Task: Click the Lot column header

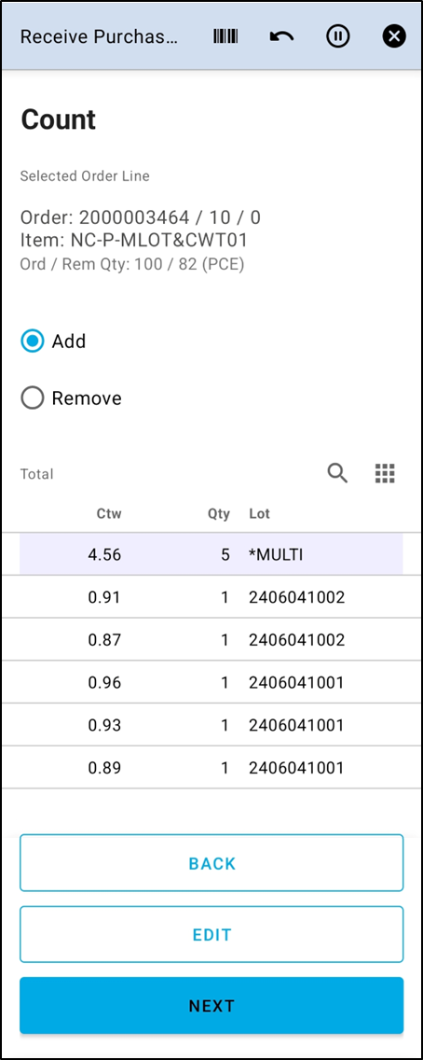Action: click(x=259, y=514)
